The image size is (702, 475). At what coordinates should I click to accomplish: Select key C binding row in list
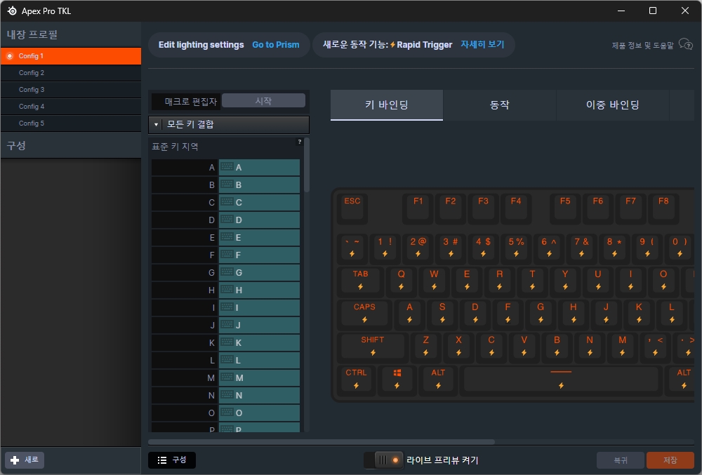coord(225,203)
